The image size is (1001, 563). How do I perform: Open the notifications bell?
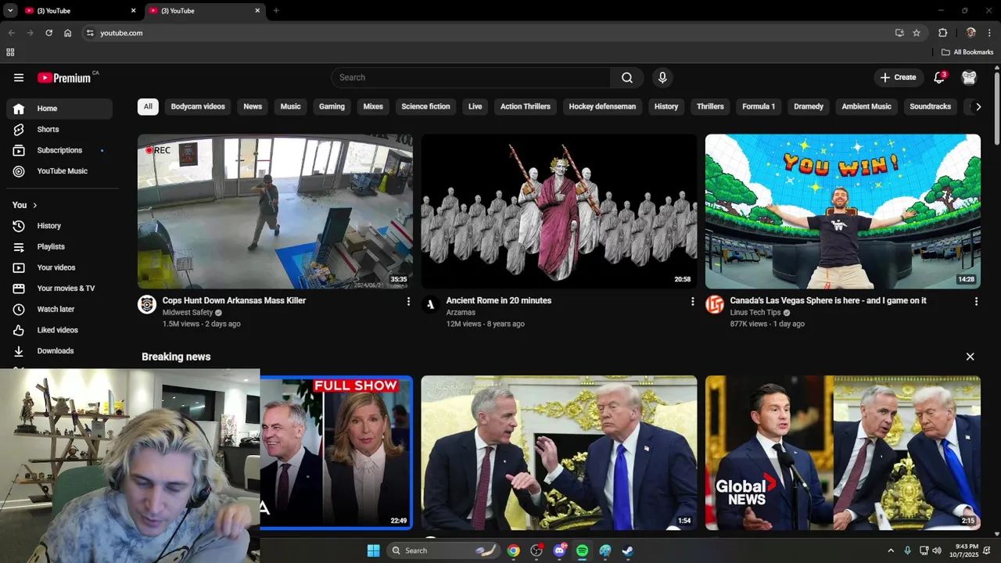tap(940, 77)
